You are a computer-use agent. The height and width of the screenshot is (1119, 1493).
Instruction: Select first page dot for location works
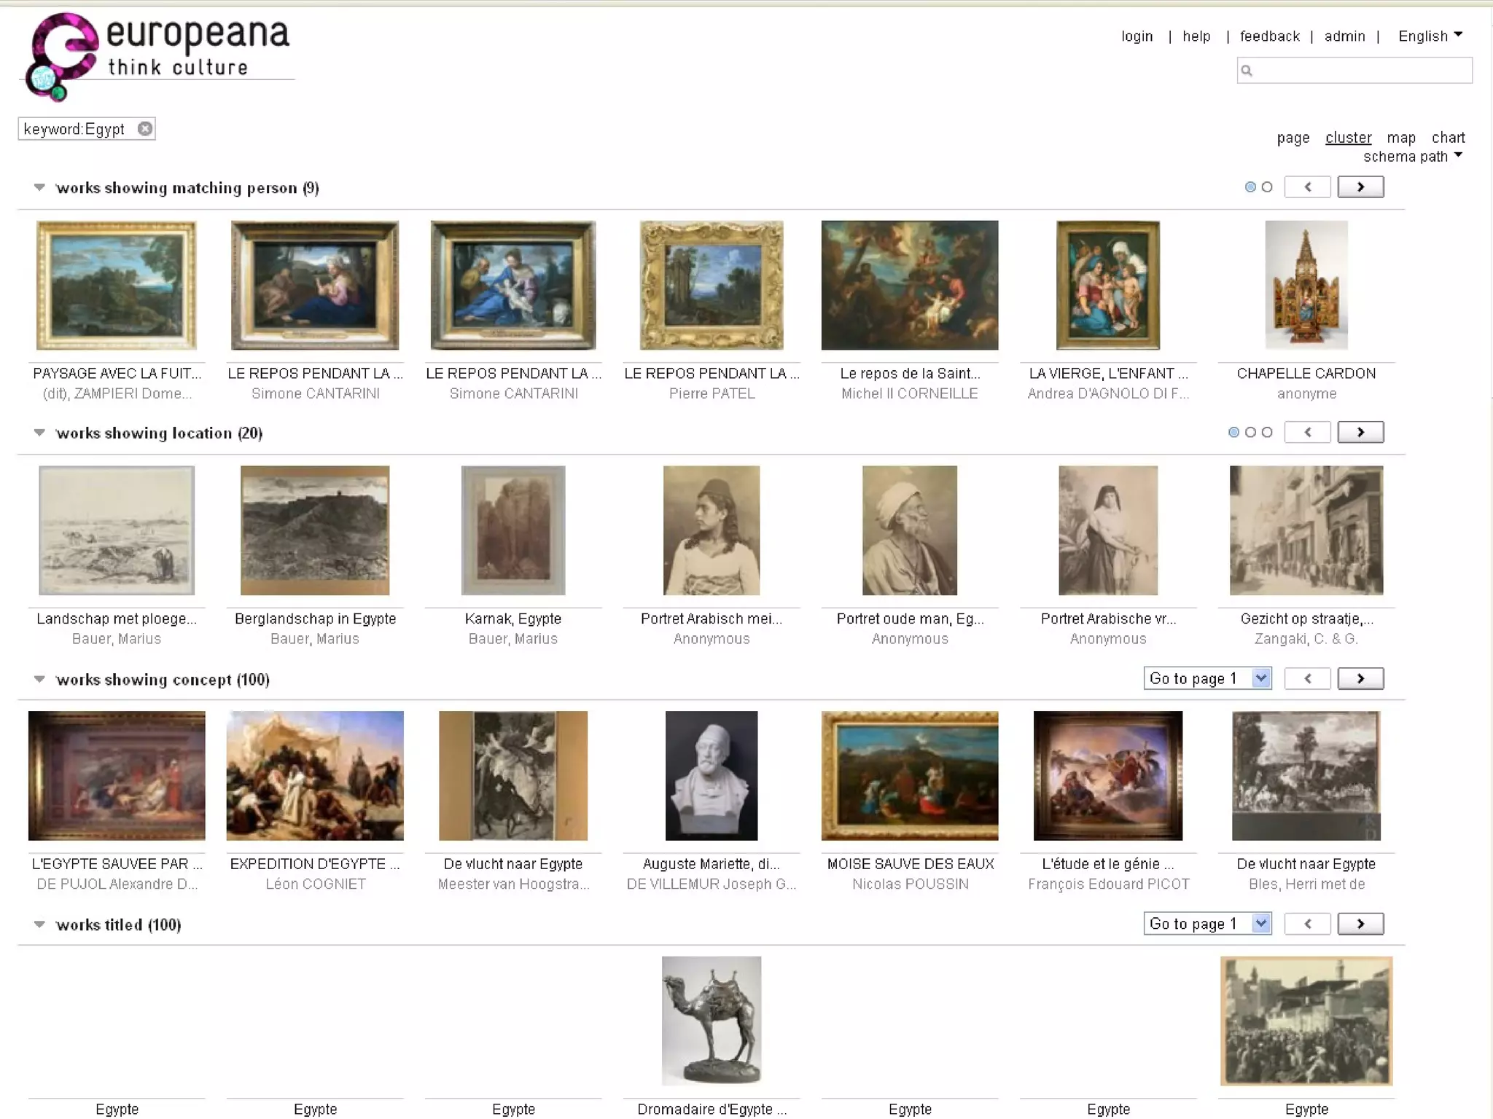point(1233,433)
